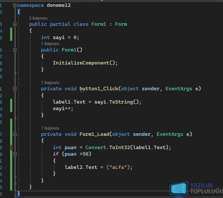The image size is (223, 198).
Task: Click the "aLfa" string literal
Action: coord(118,167)
